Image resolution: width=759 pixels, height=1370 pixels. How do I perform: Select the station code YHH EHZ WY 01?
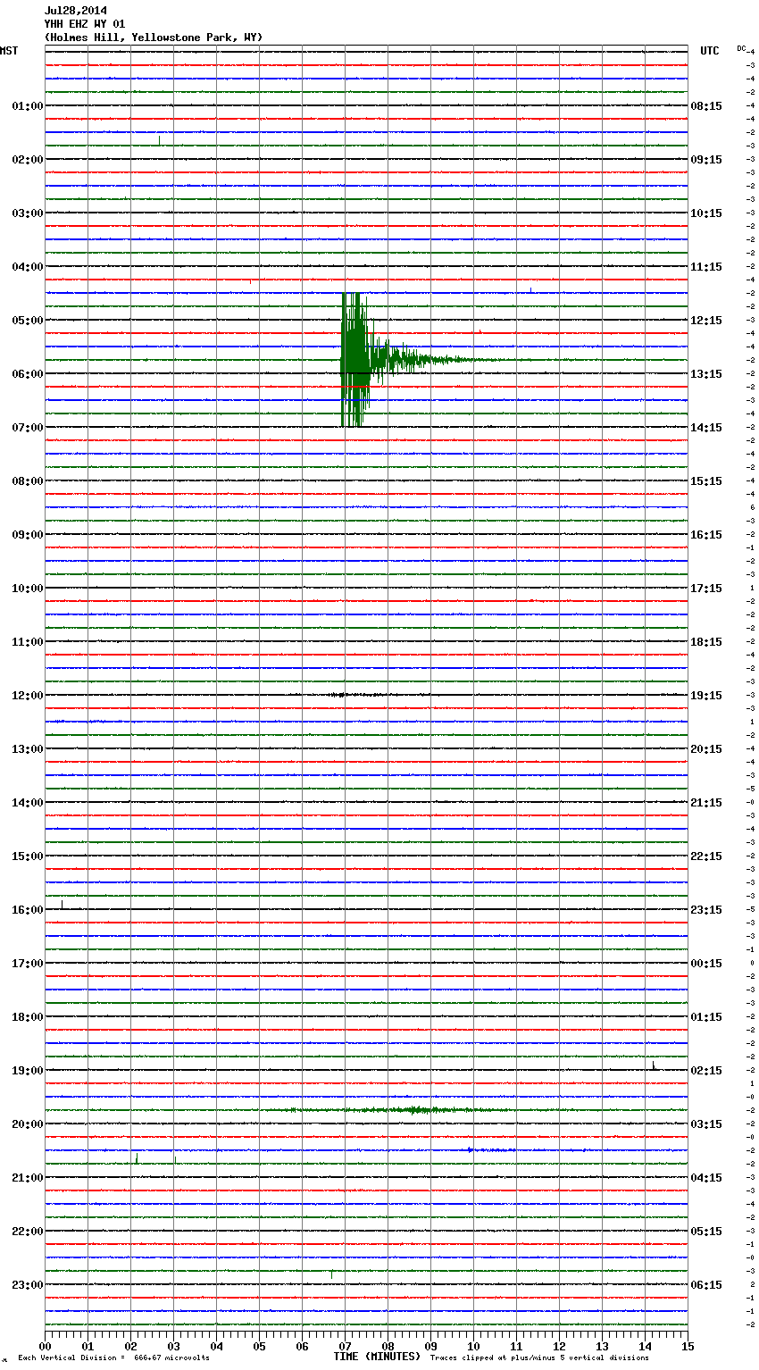pos(85,24)
